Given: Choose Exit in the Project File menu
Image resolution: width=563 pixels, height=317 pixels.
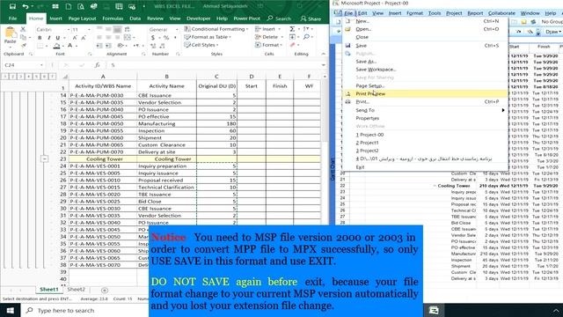Looking at the screenshot, I should [x=425, y=167].
